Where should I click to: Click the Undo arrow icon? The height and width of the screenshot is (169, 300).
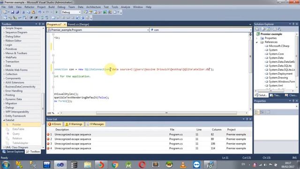39,12
